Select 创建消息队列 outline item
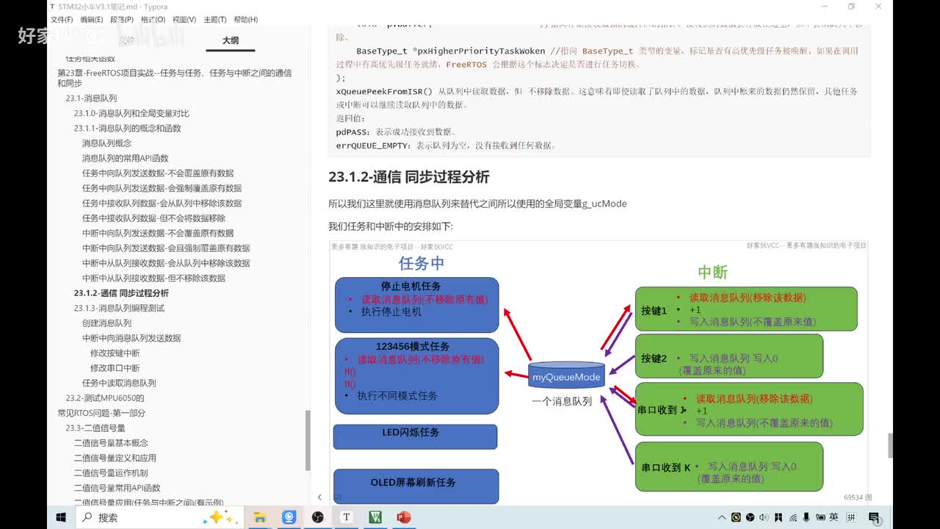 pos(106,323)
